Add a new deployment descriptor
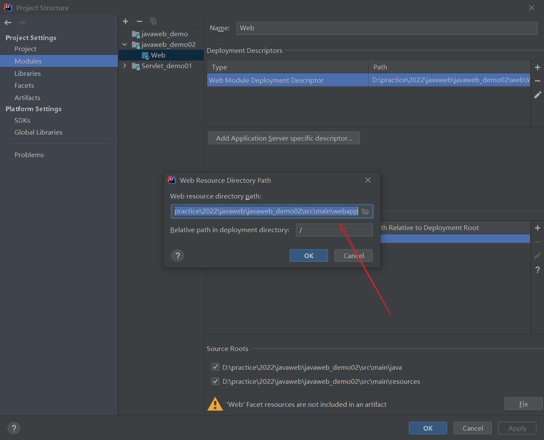544x440 pixels. pos(538,67)
